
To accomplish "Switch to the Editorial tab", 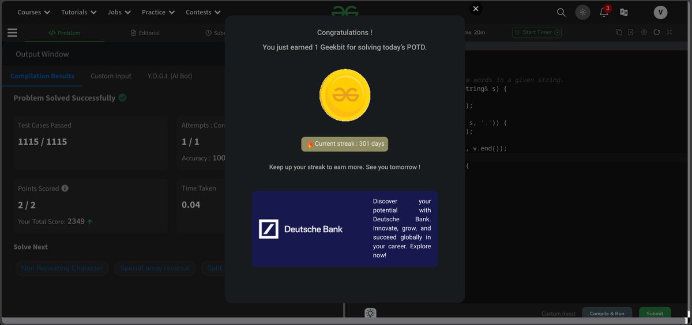I will point(145,33).
